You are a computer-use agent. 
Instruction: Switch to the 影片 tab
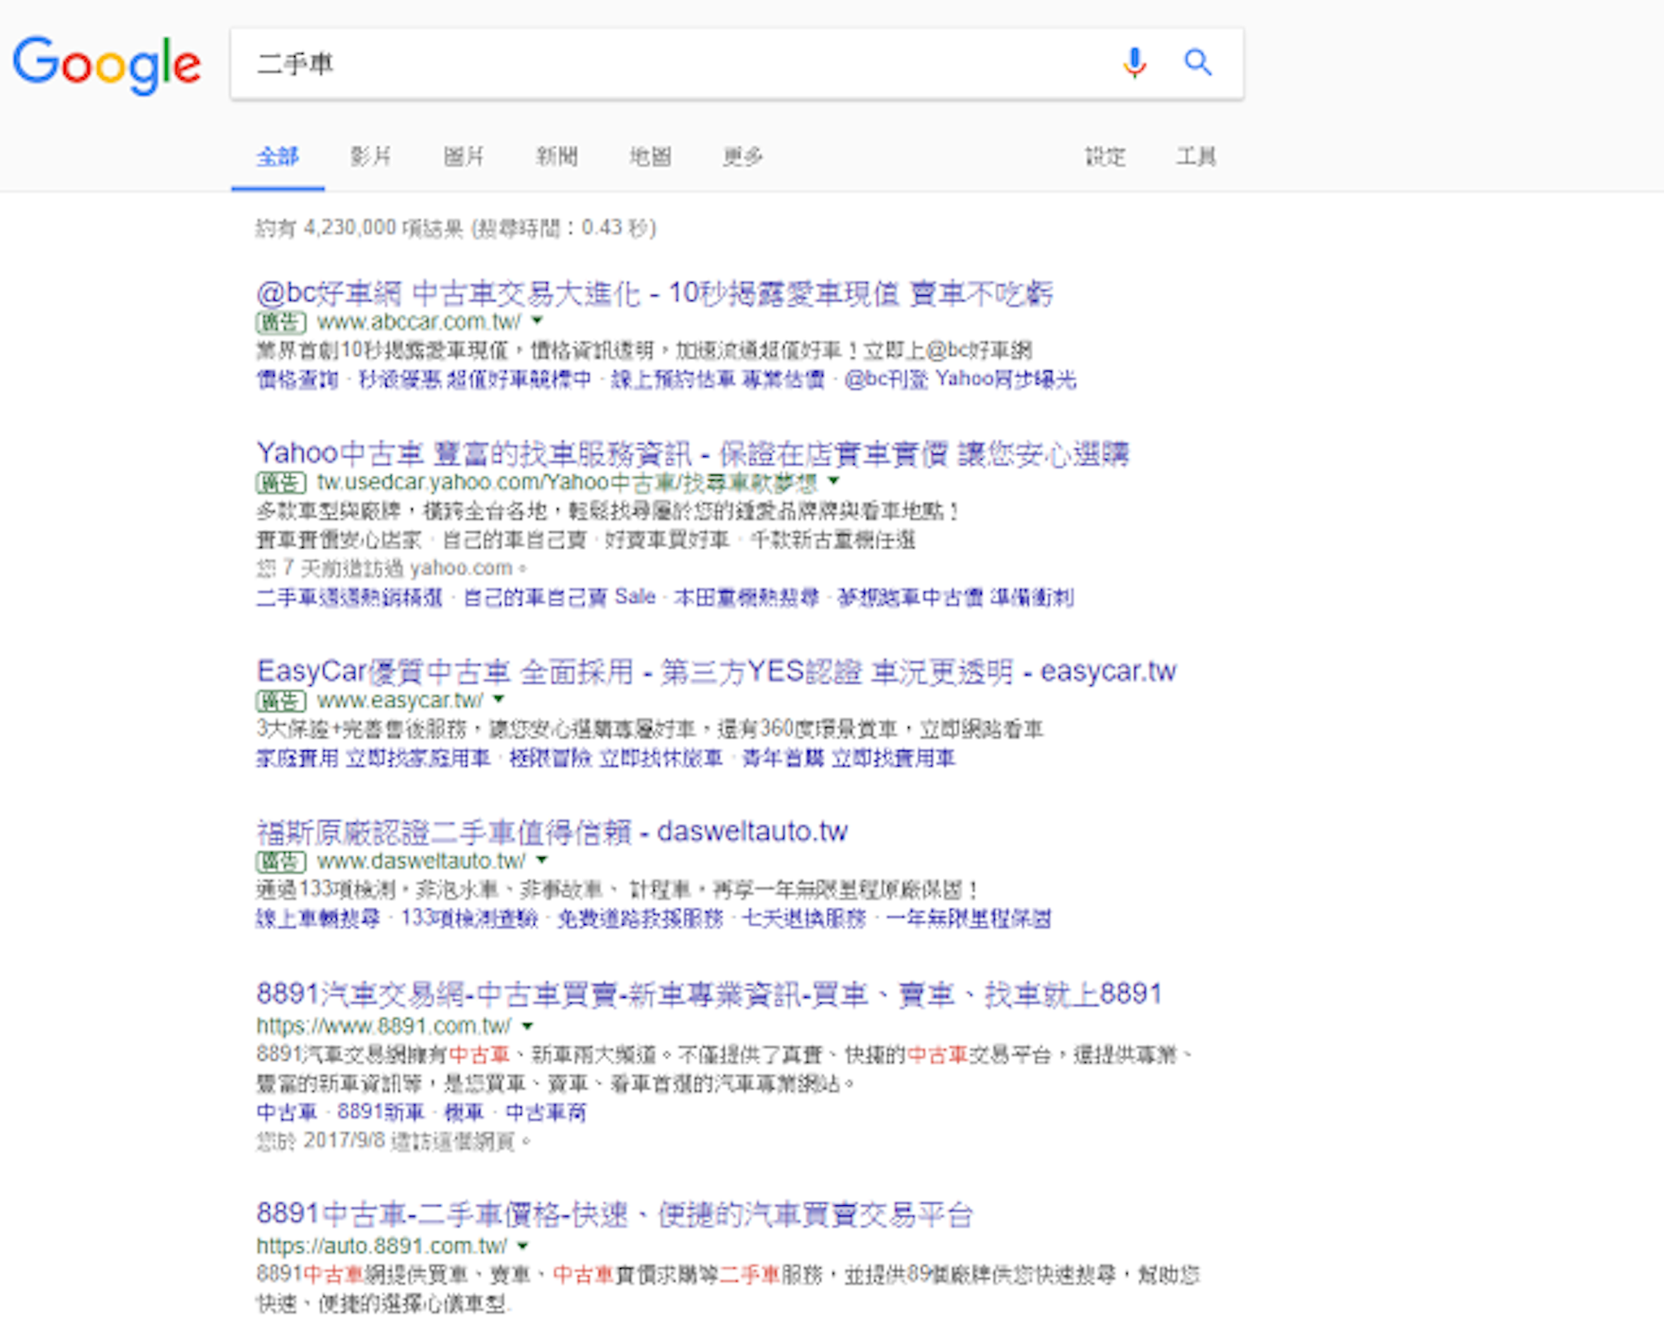point(370,157)
